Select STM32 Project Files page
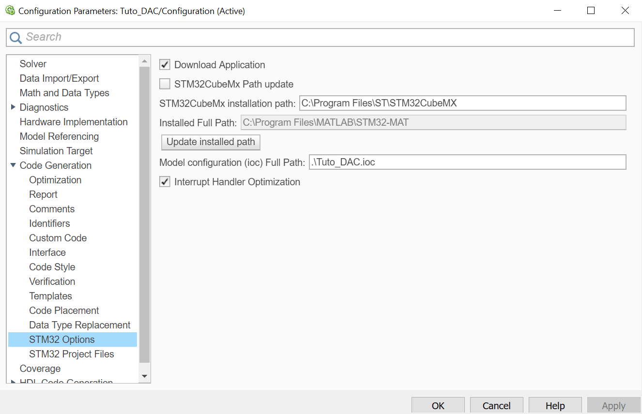Viewport: 642px width, 414px height. tap(71, 354)
